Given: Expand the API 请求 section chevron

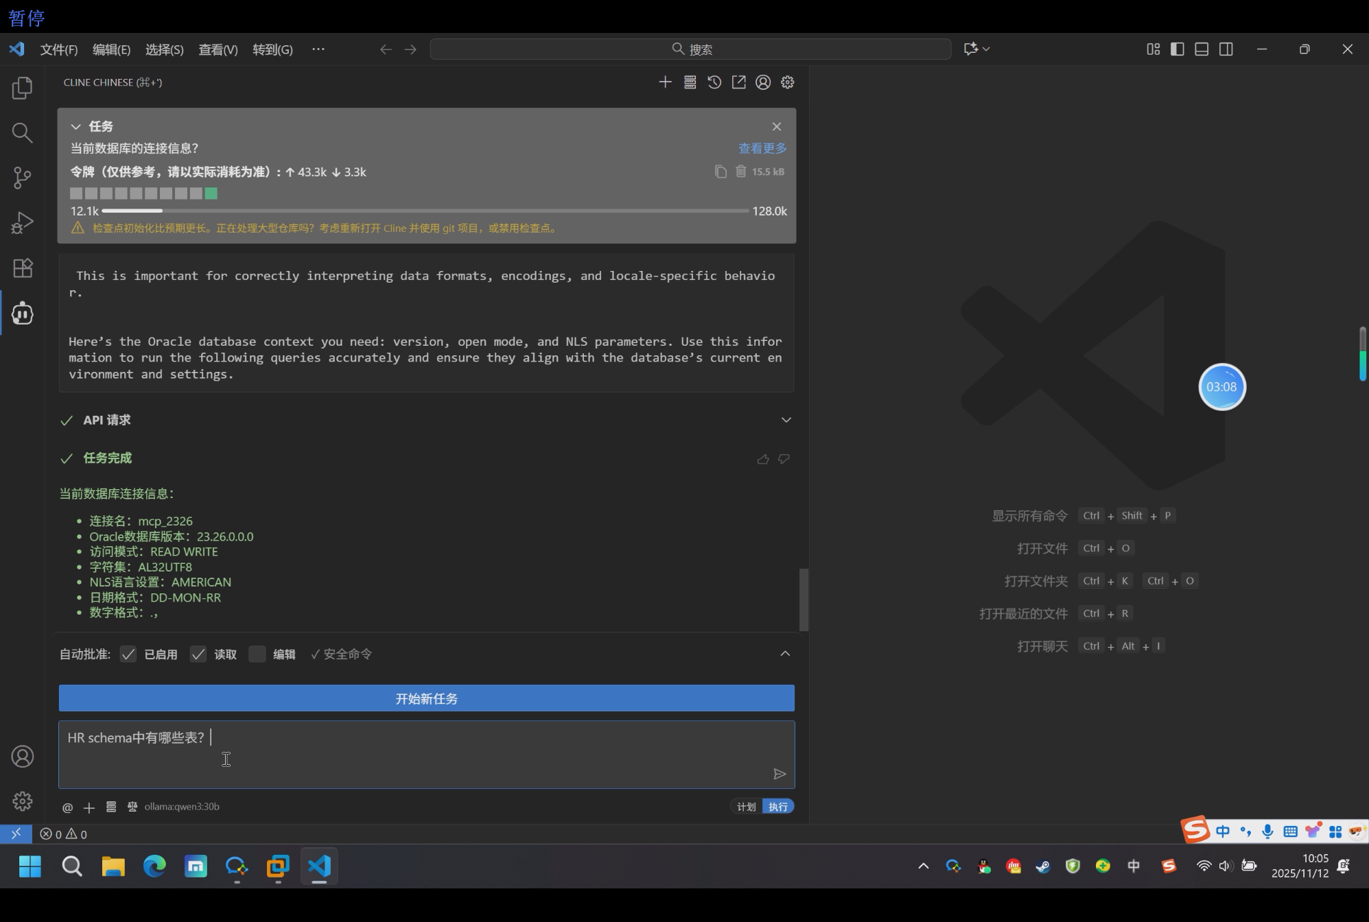Looking at the screenshot, I should pos(786,420).
